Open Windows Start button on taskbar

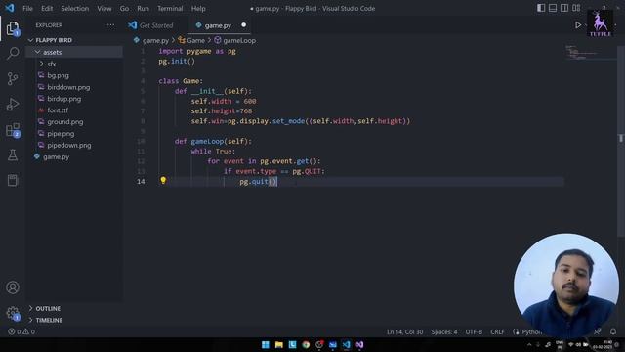266,345
